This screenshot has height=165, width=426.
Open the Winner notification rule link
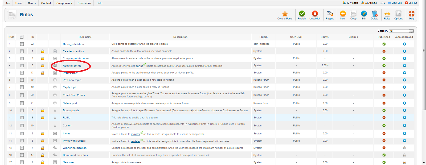coord(75,148)
